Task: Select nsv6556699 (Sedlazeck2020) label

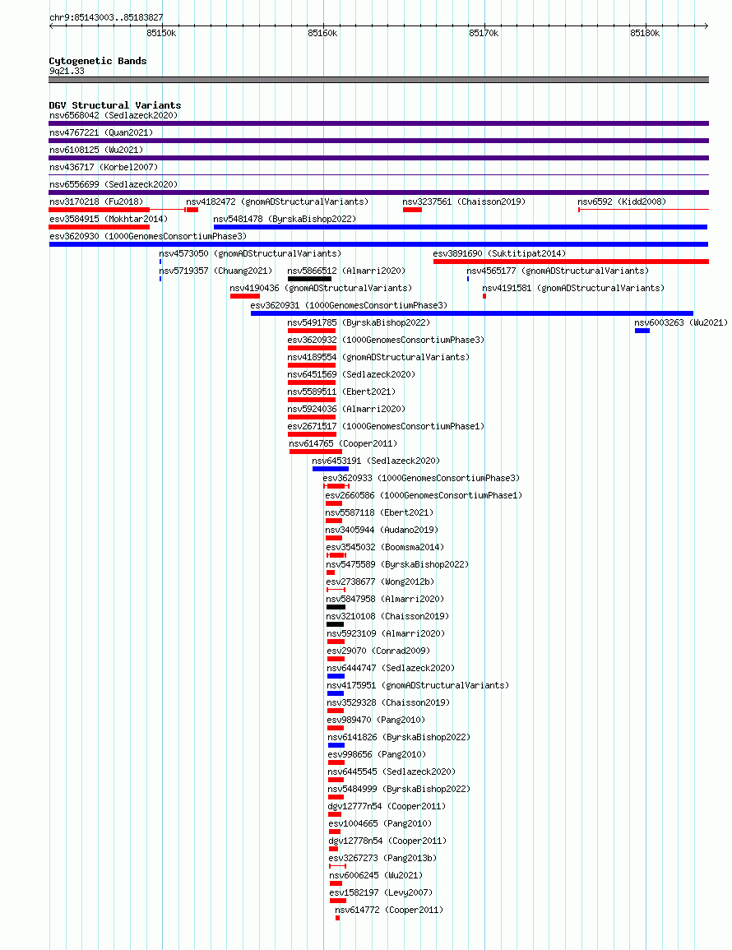Action: coord(114,184)
